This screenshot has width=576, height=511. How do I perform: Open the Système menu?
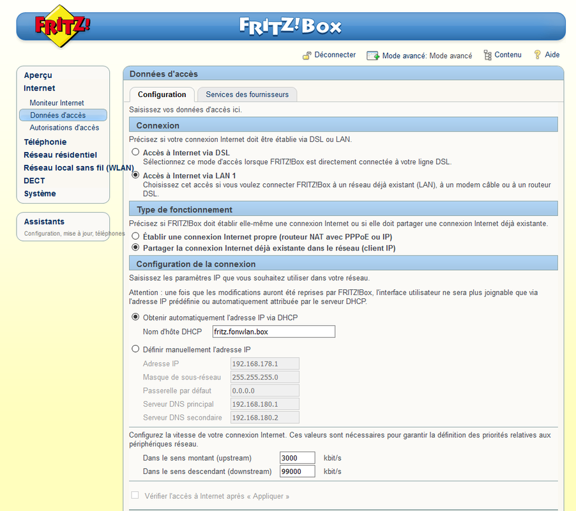(x=40, y=194)
